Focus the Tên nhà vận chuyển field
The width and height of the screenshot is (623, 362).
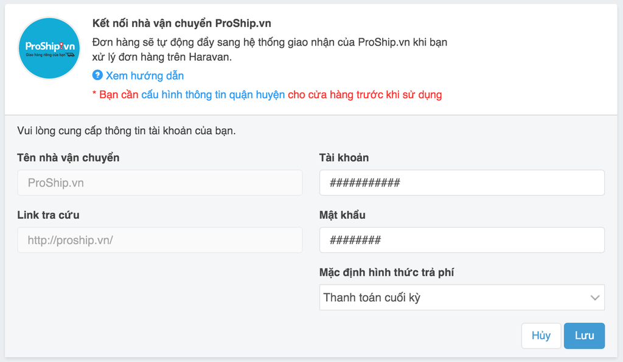160,183
